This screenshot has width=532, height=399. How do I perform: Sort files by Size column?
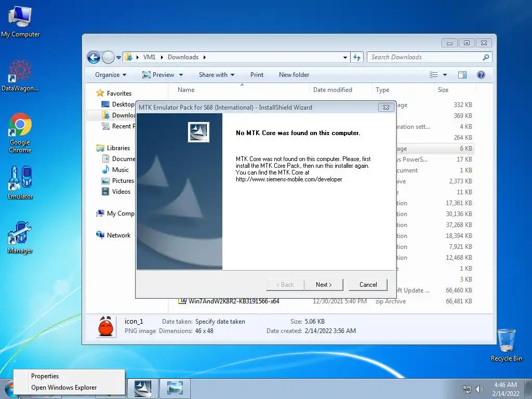[443, 90]
